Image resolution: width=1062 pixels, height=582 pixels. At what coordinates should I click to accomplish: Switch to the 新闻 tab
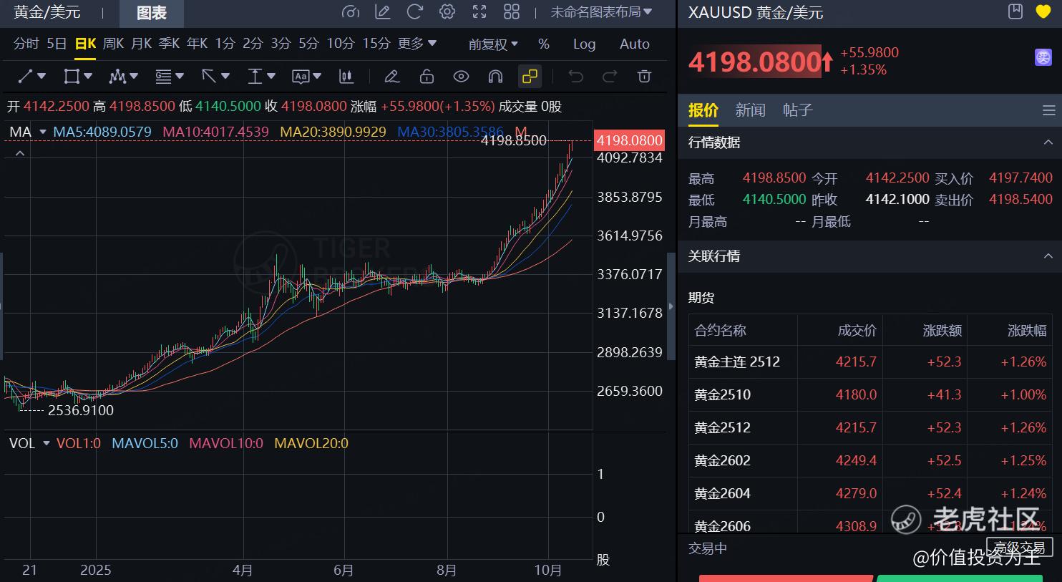[x=749, y=110]
